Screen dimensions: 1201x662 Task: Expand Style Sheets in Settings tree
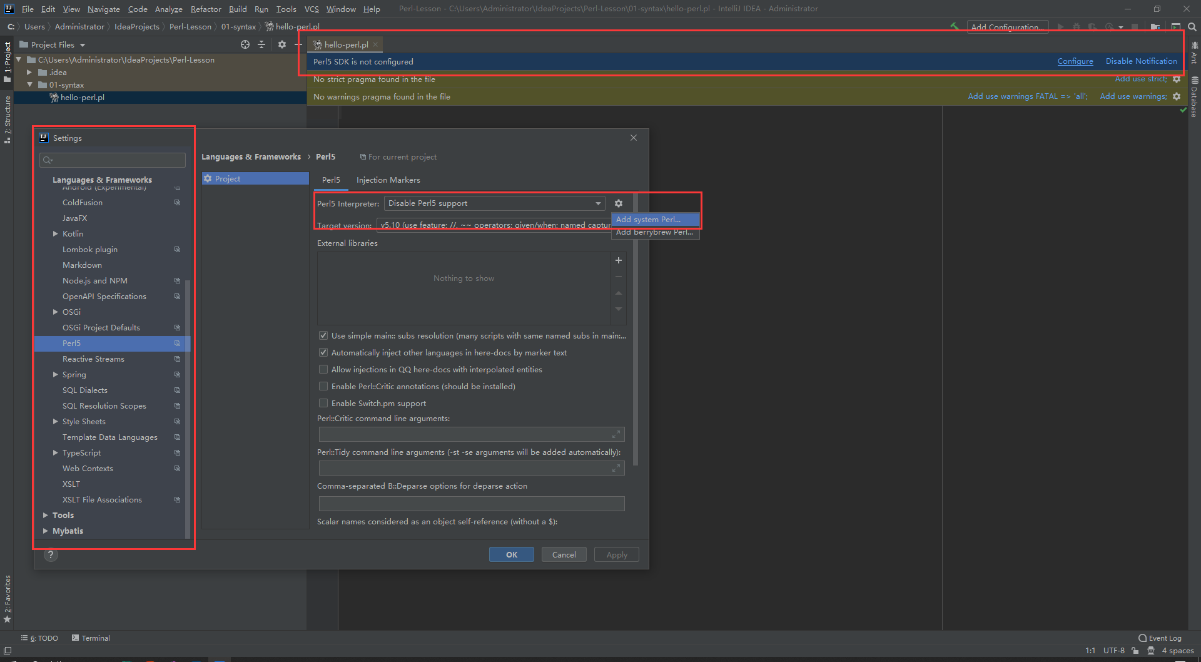click(x=55, y=421)
